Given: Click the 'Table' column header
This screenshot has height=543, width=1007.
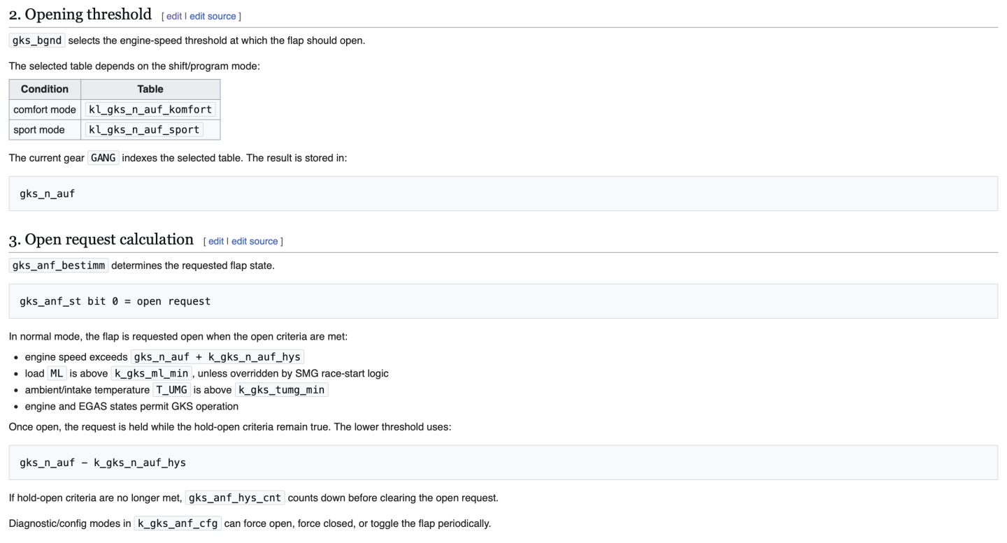Looking at the screenshot, I should 150,89.
